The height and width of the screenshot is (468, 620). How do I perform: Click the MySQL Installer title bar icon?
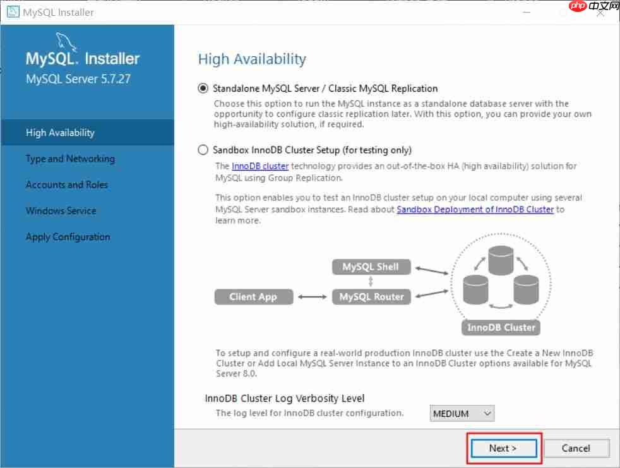point(13,11)
